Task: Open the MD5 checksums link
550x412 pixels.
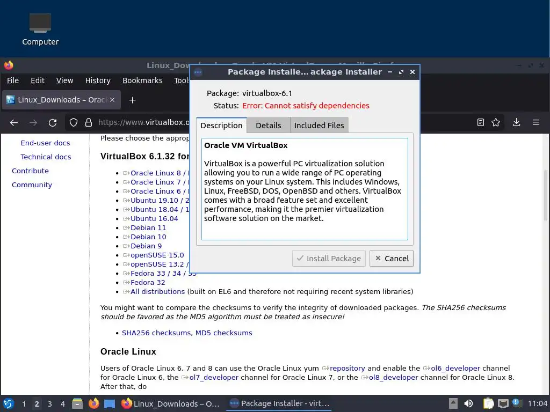Action: tap(224, 333)
